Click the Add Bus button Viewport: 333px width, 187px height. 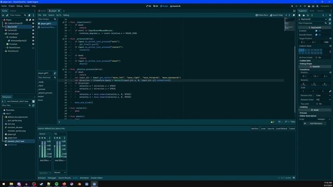[x=254, y=129]
